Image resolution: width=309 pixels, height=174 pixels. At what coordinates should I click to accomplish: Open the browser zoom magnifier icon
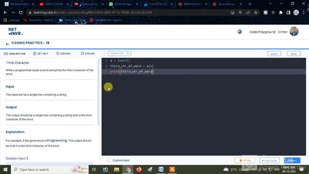pos(240,13)
